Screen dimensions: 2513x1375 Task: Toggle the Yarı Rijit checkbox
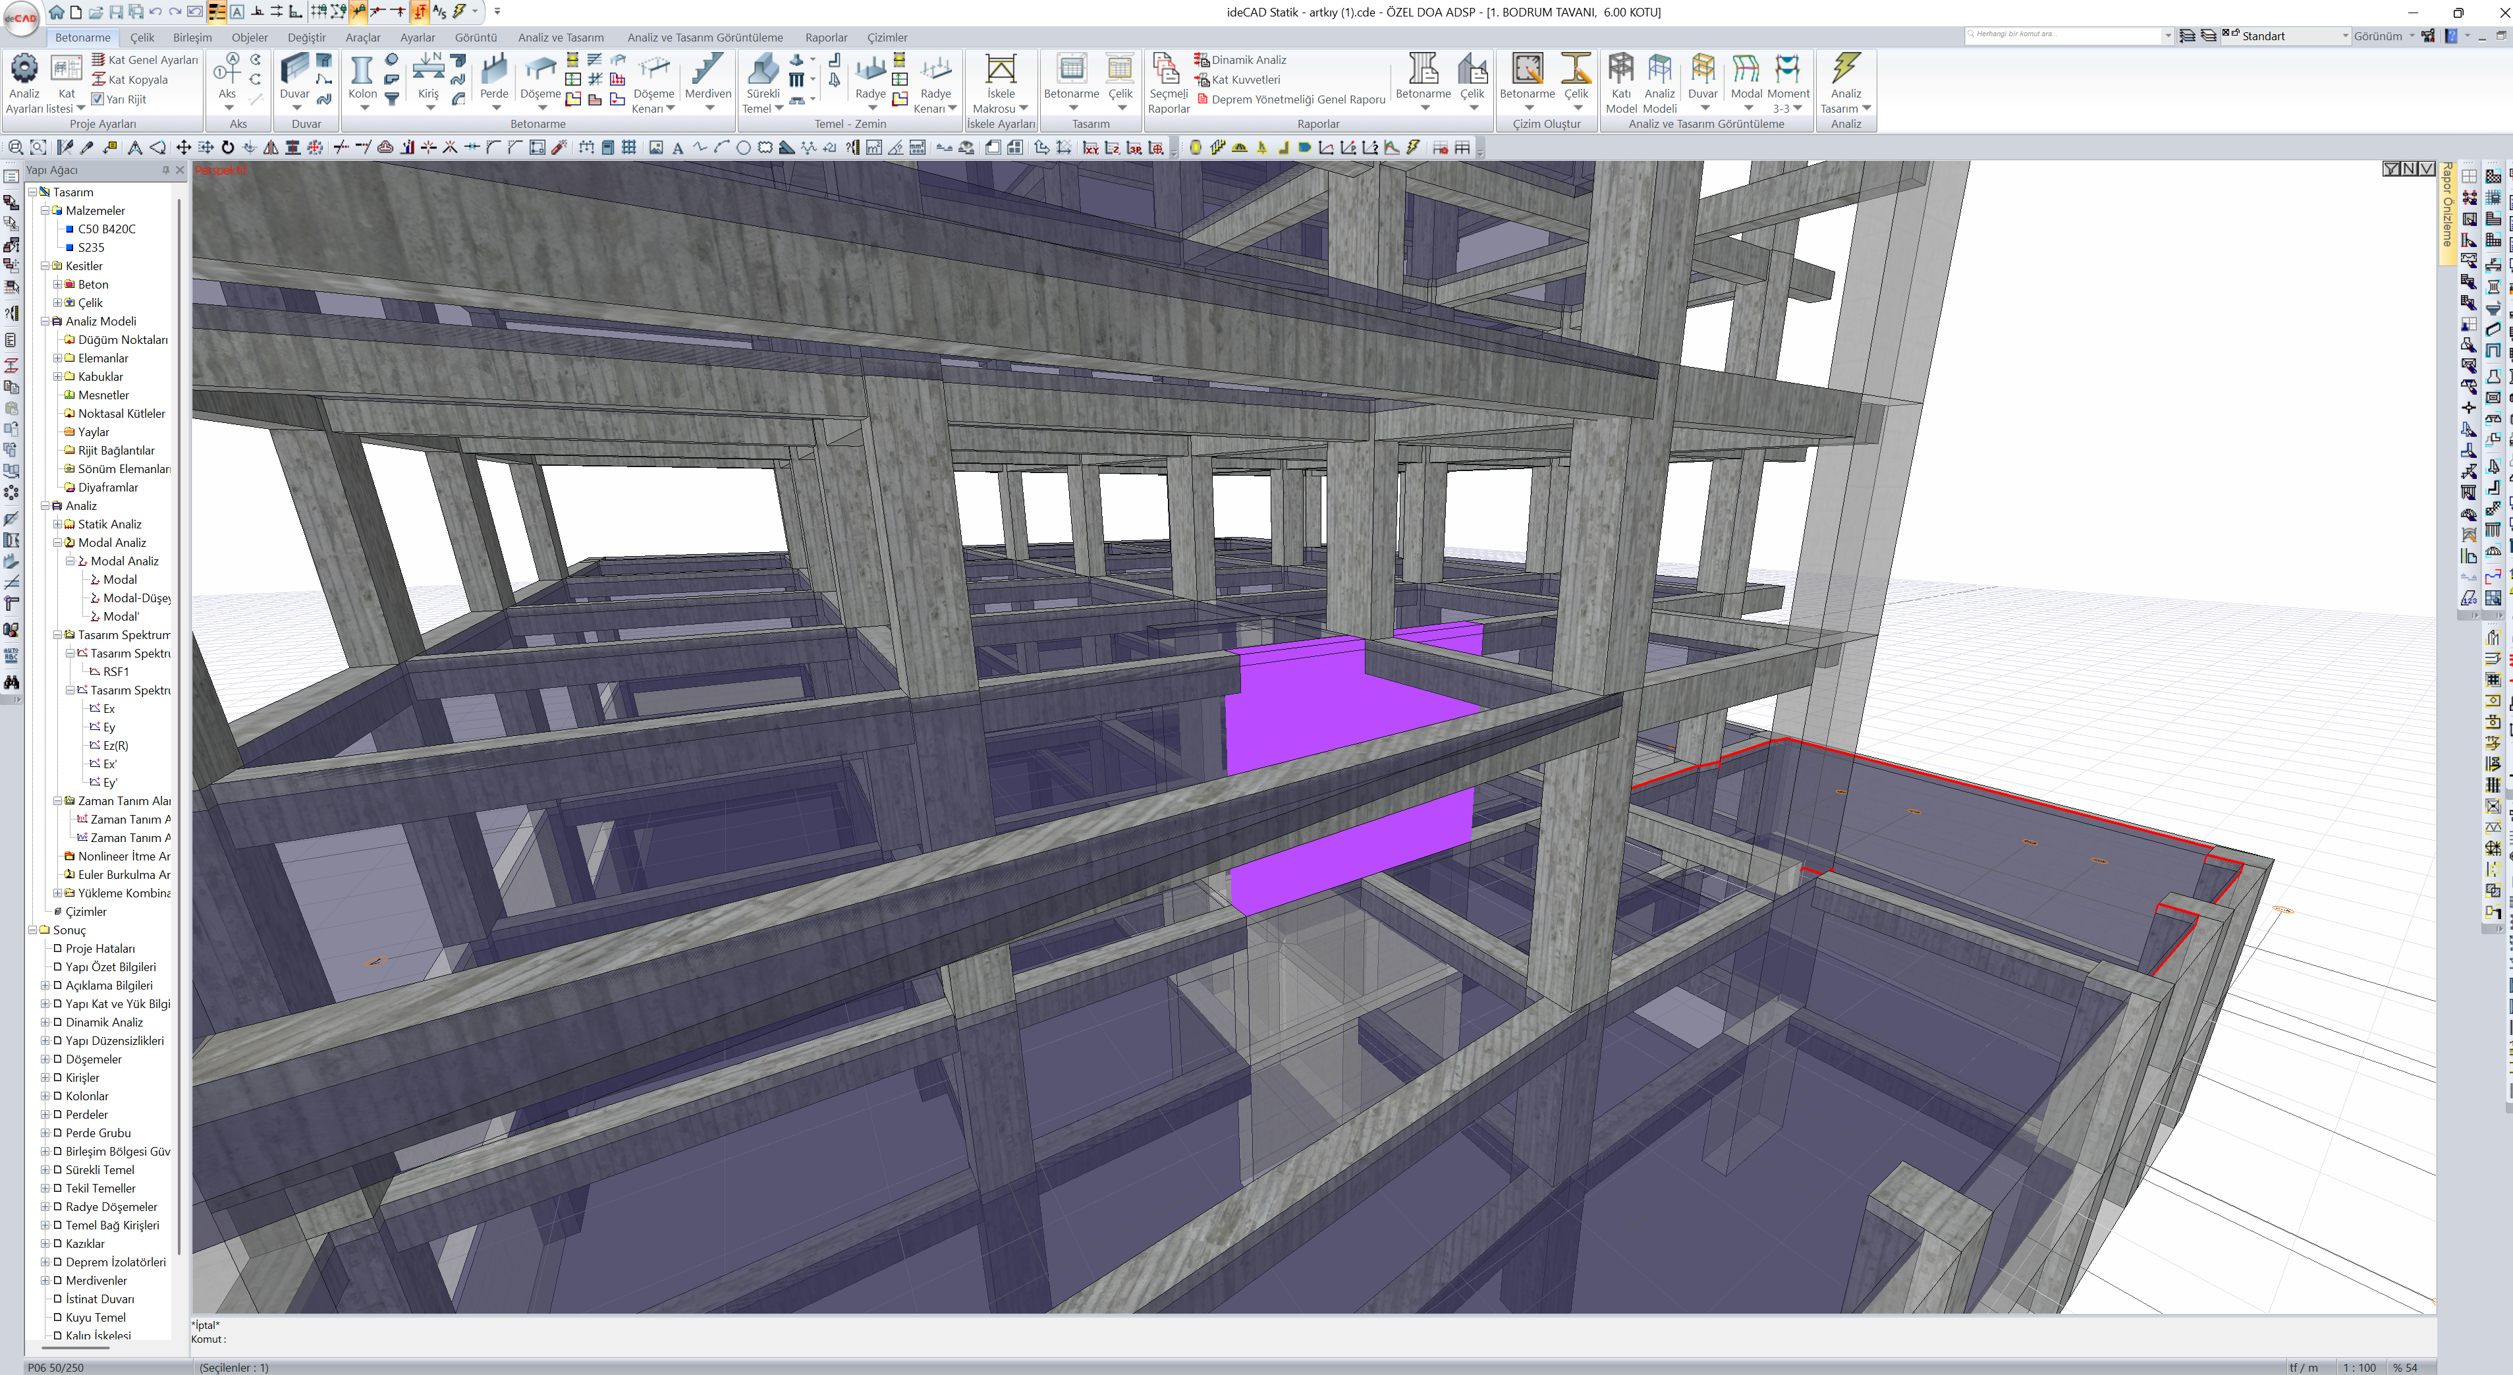(97, 99)
